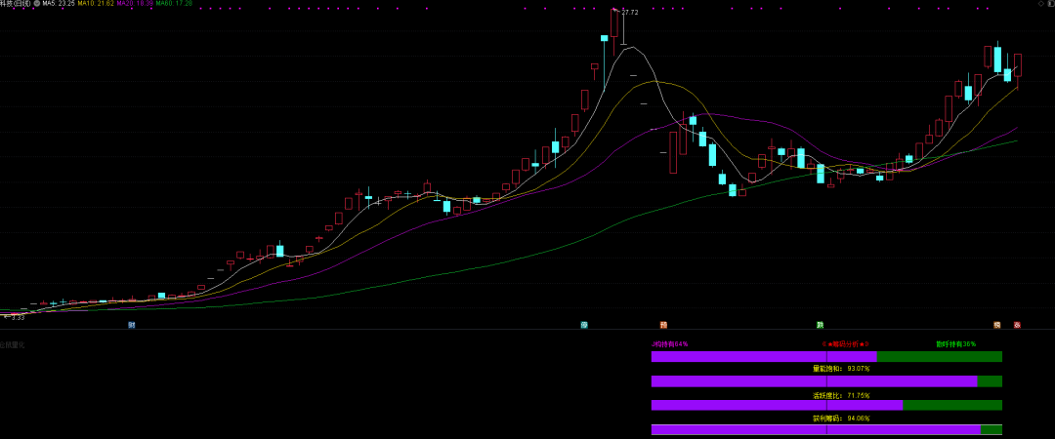Select the MA5 indicator label
This screenshot has width=1055, height=439.
pyautogui.click(x=58, y=4)
